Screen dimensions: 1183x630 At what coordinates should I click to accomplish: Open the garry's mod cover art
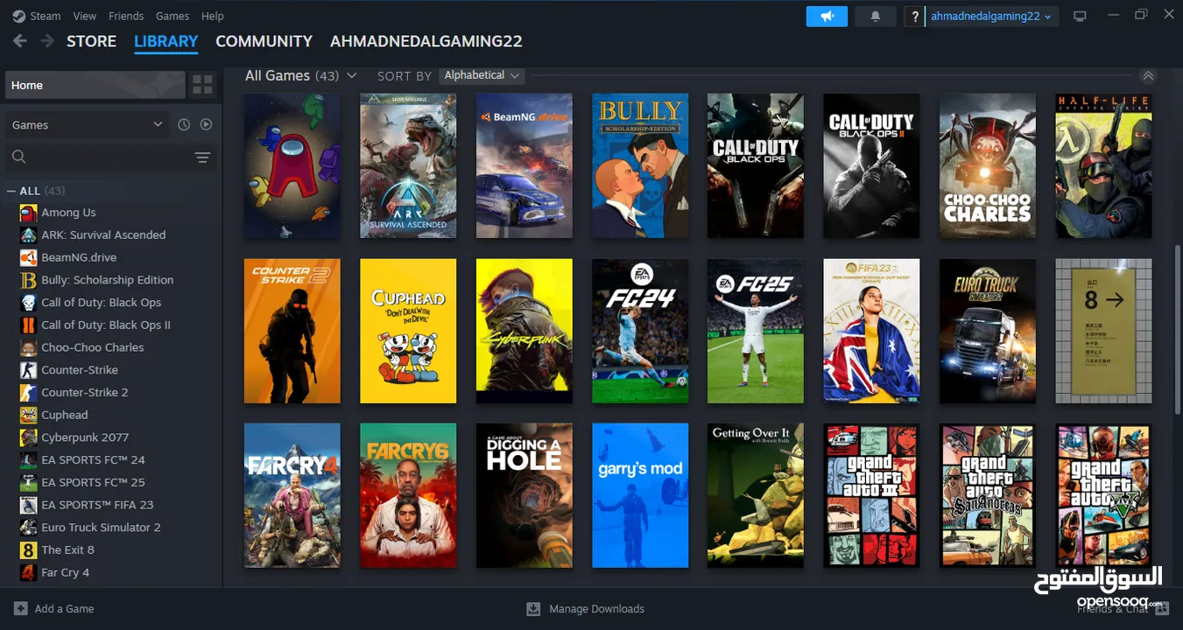(x=640, y=495)
